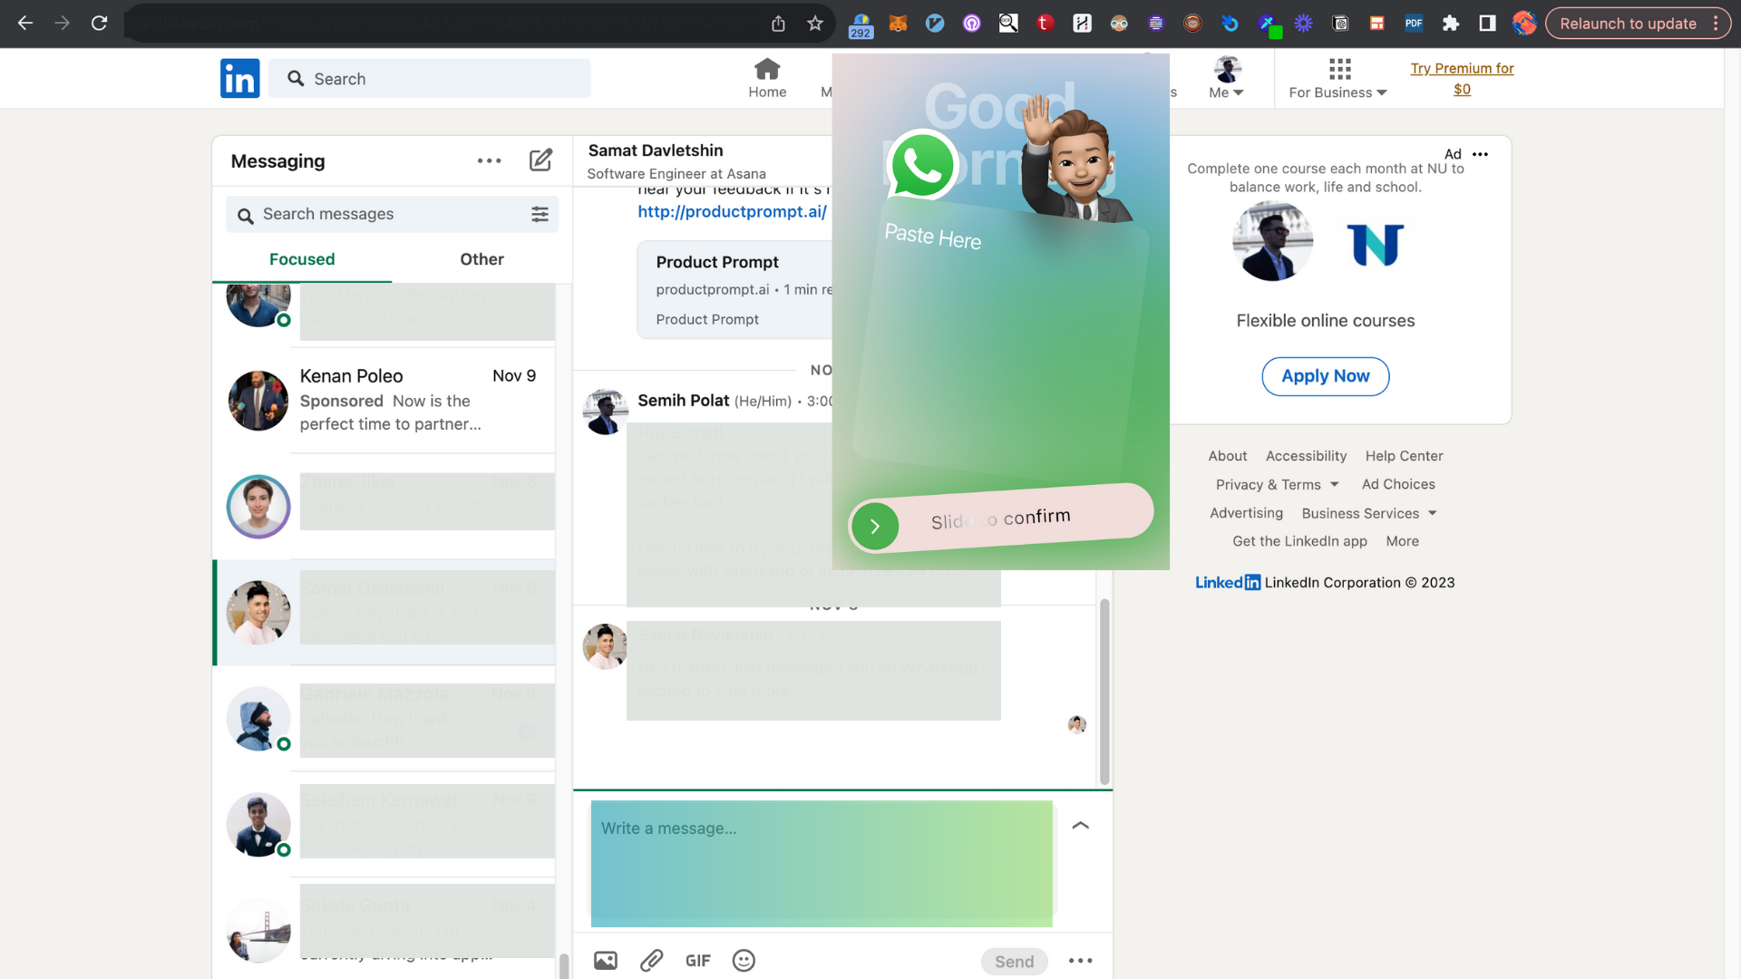Image resolution: width=1741 pixels, height=979 pixels.
Task: Click the paperclip attach file icon
Action: coord(651,961)
